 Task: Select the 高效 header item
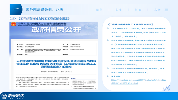(x=157, y=10)
